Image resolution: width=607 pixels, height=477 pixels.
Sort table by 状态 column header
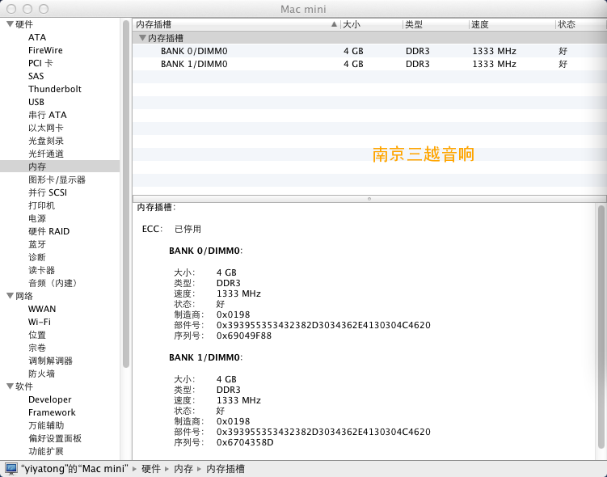pos(580,24)
